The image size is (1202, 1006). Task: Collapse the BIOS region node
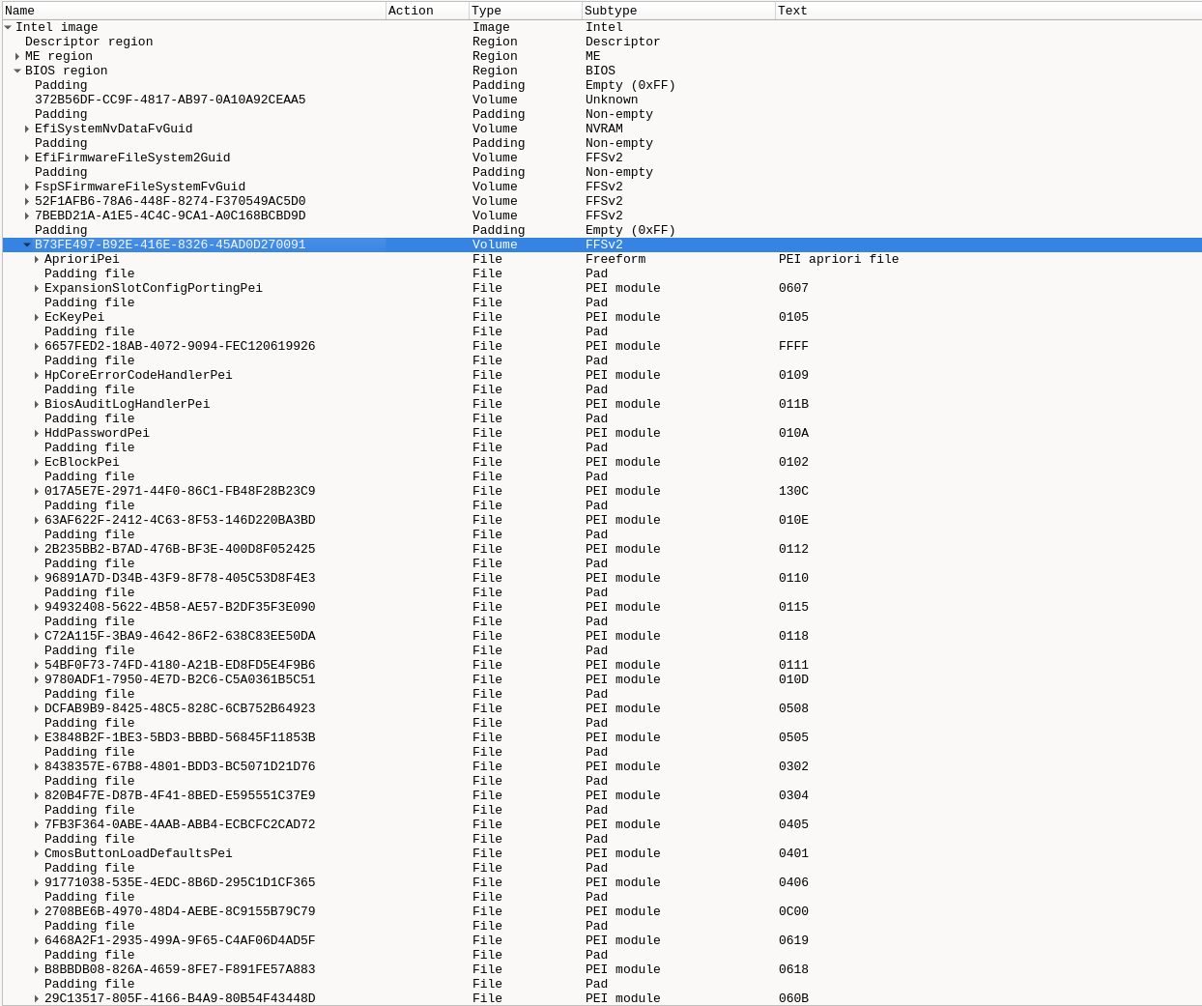17,71
